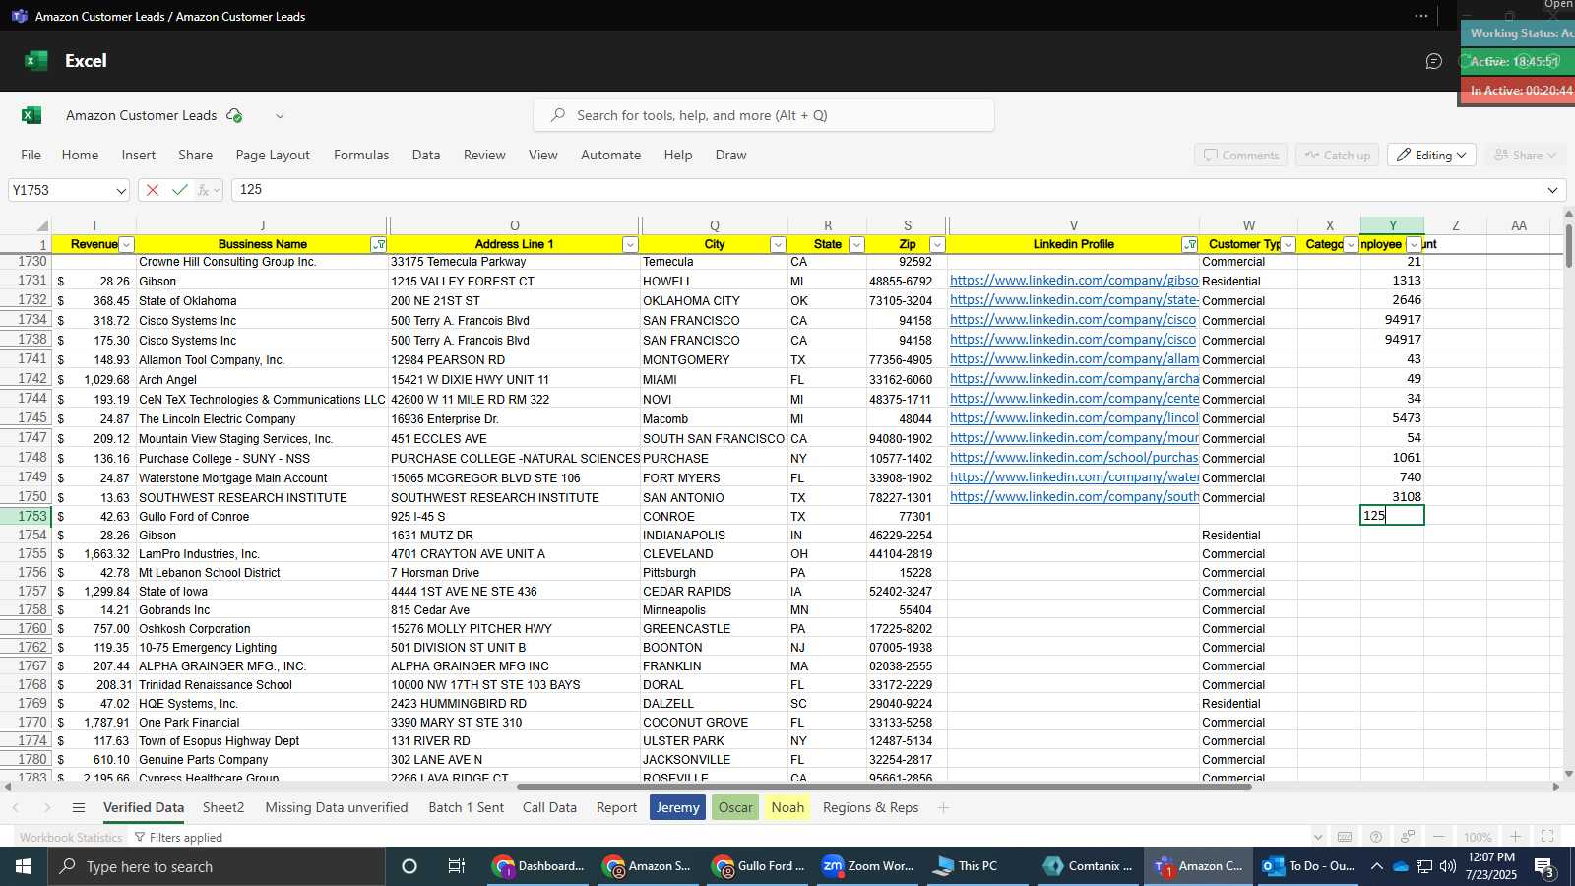
Task: Switch to Missing Data unverified sheet
Action: point(337,807)
